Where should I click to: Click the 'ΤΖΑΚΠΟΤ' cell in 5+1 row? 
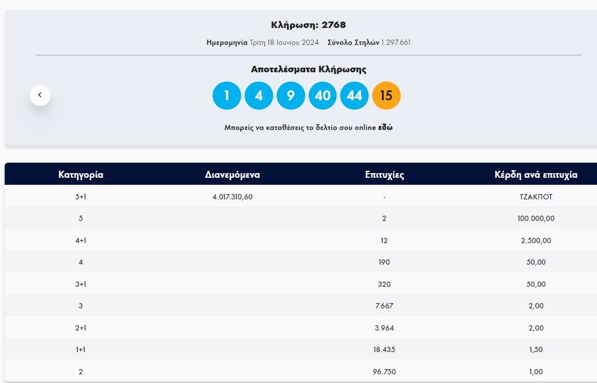[x=536, y=196]
